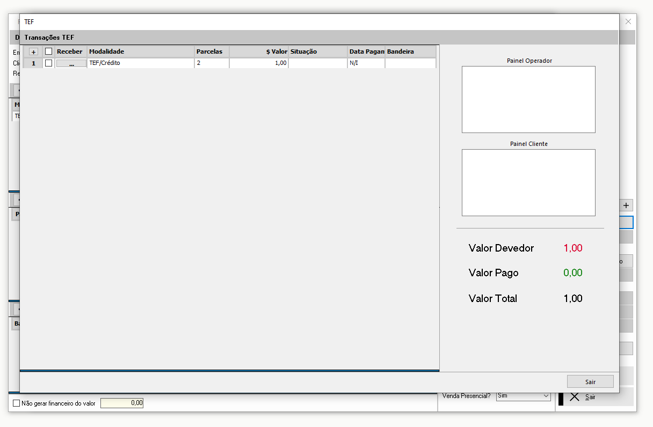Select the row 1 number header
The height and width of the screenshot is (427, 653).
click(33, 63)
